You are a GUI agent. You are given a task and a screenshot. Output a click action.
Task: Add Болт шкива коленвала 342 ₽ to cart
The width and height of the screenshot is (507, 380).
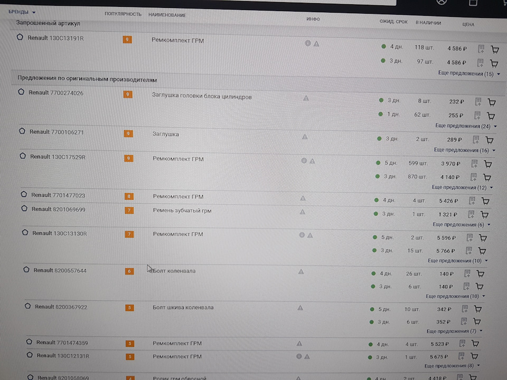coord(478,309)
